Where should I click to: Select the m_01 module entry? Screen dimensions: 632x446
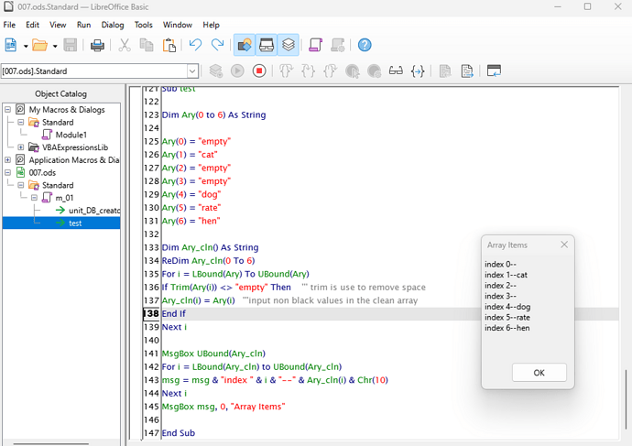click(x=64, y=198)
